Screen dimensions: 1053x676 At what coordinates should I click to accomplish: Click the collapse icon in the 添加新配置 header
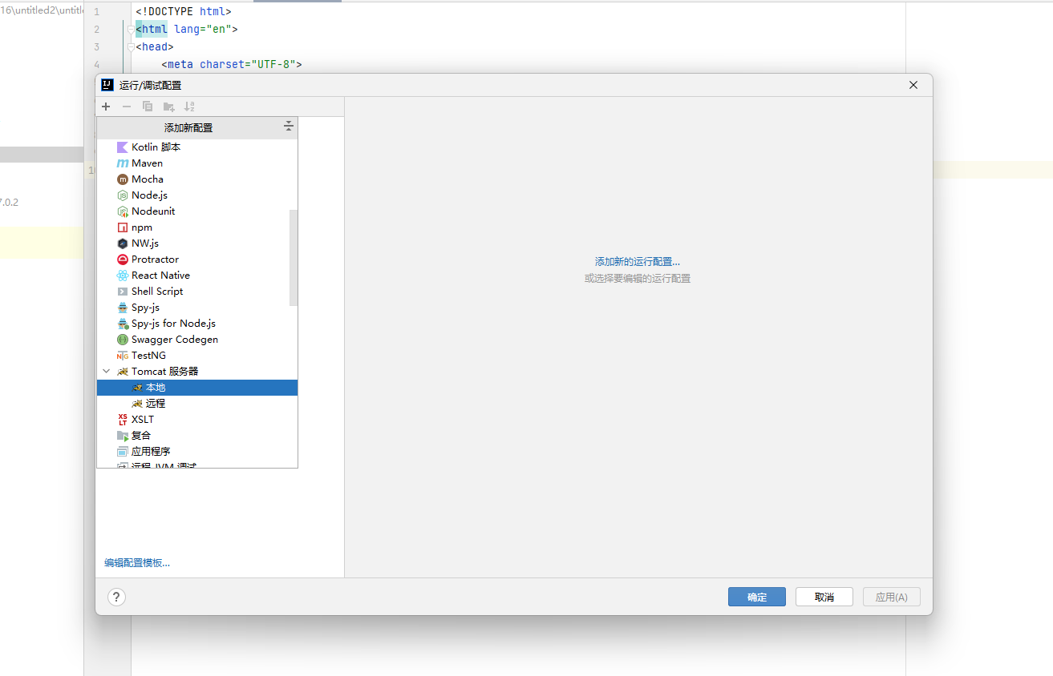pyautogui.click(x=289, y=127)
